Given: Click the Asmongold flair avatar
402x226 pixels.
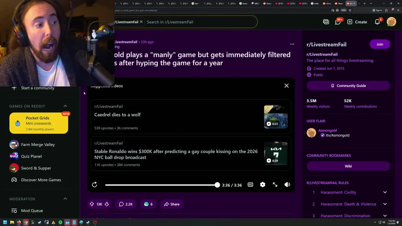Looking at the screenshot, I should pos(311,133).
